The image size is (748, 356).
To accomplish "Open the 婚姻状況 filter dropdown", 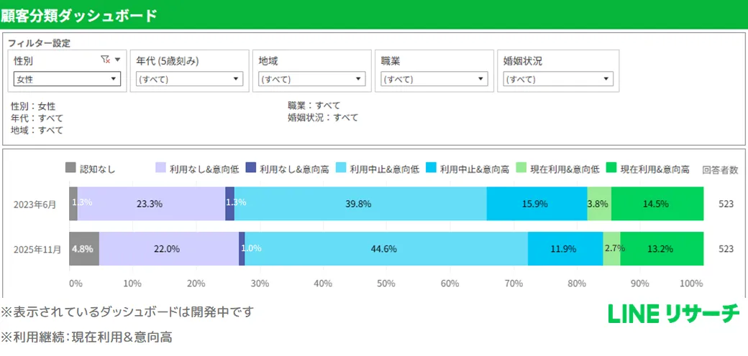I will pyautogui.click(x=556, y=79).
